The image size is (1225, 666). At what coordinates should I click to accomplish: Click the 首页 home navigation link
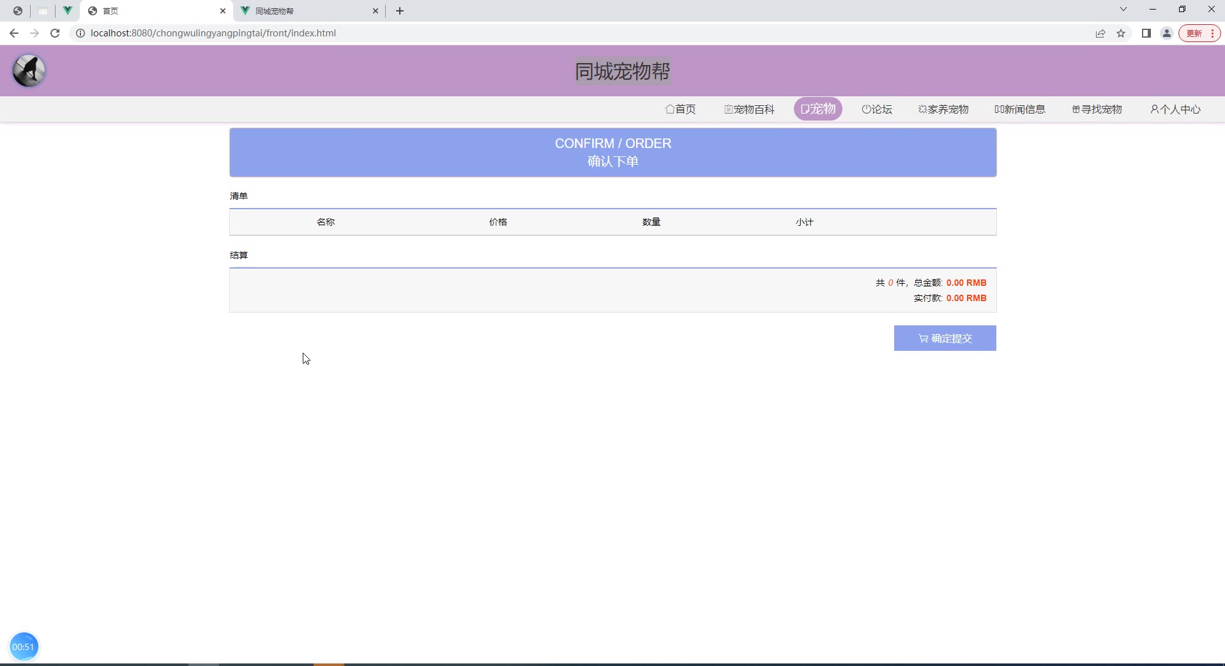[x=680, y=109]
